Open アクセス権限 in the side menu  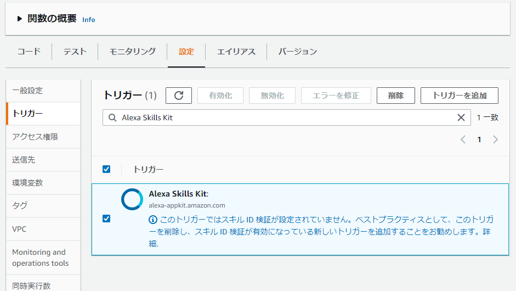[x=43, y=137]
